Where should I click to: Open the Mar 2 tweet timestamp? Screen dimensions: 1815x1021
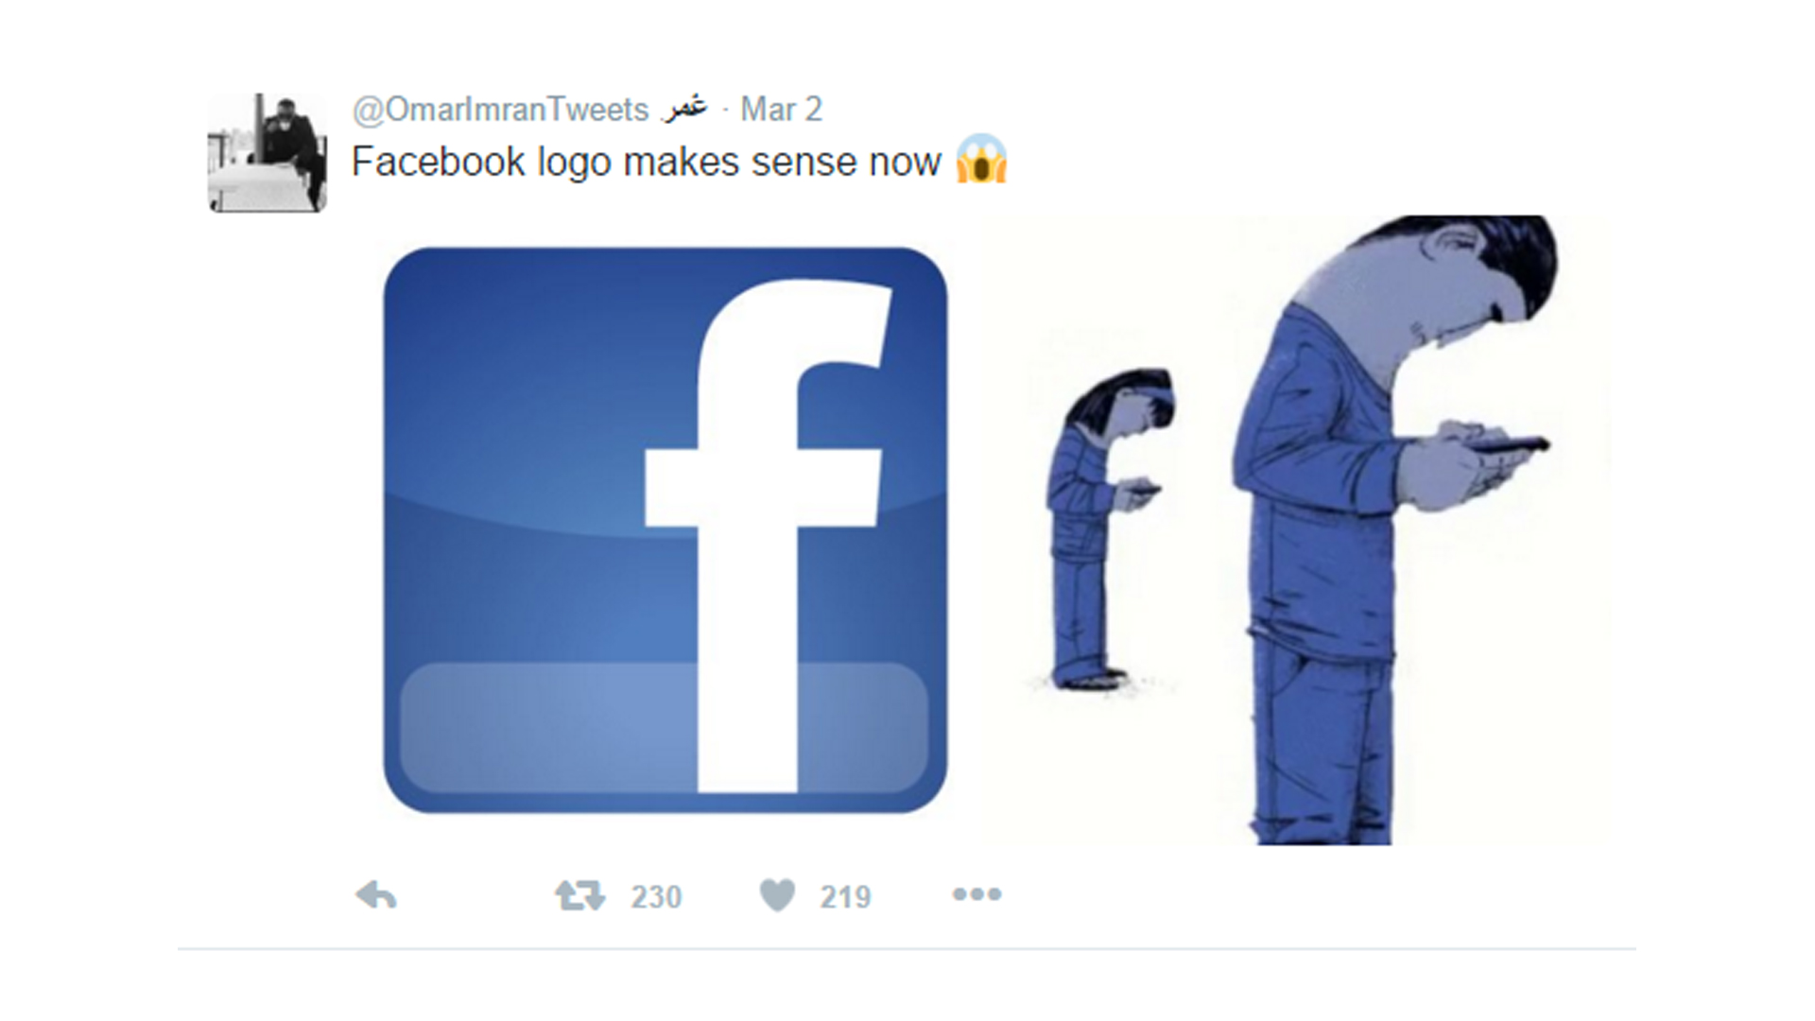(x=781, y=110)
